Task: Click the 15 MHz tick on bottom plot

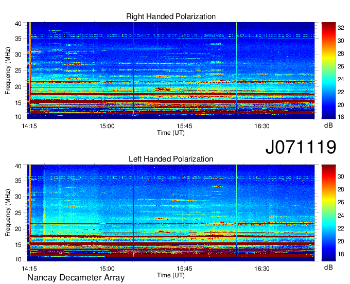Action: pyautogui.click(x=18, y=245)
